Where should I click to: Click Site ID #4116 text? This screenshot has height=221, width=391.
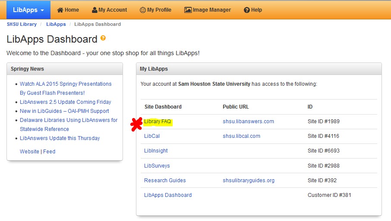coord(323,136)
